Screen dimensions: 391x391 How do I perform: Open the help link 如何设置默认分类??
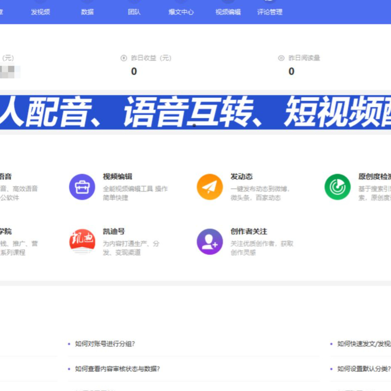tap(363, 369)
